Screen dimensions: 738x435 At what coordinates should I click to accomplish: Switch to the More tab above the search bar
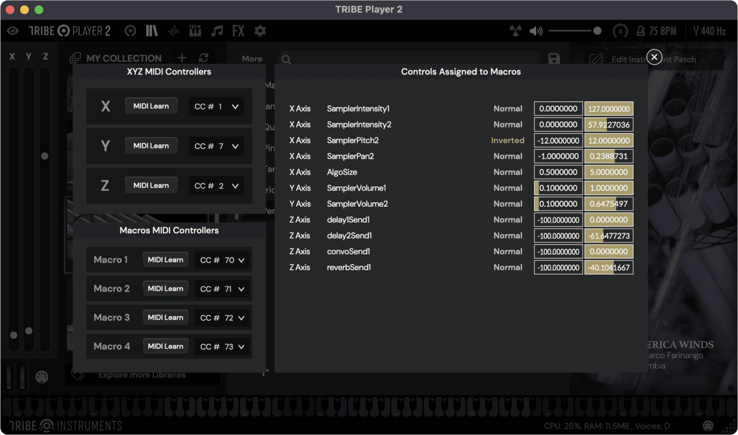click(x=252, y=59)
